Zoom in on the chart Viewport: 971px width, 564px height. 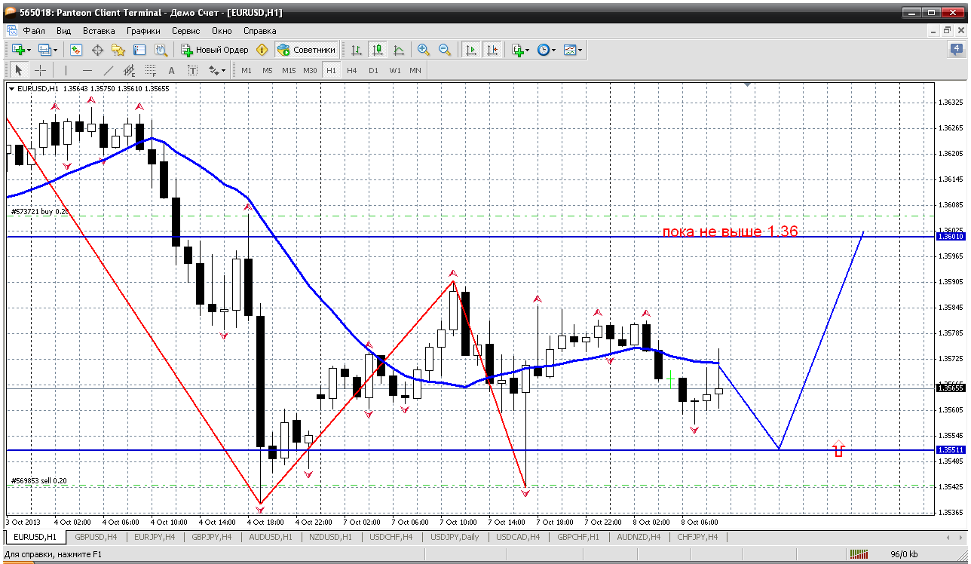coord(424,50)
